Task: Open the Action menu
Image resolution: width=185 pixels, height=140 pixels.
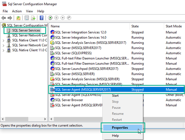Action: click(x=17, y=11)
